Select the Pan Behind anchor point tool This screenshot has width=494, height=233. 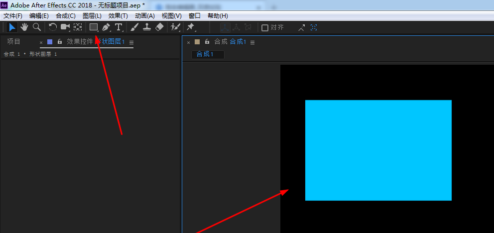[x=78, y=27]
